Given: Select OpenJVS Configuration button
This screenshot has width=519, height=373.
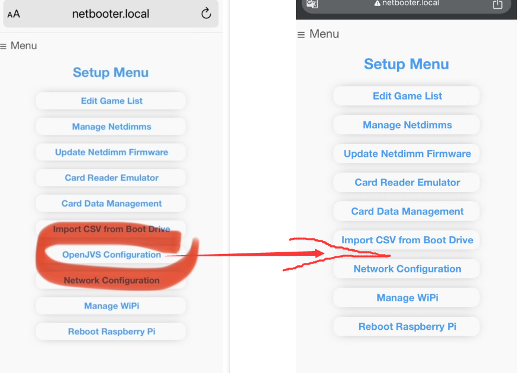Looking at the screenshot, I should [111, 255].
